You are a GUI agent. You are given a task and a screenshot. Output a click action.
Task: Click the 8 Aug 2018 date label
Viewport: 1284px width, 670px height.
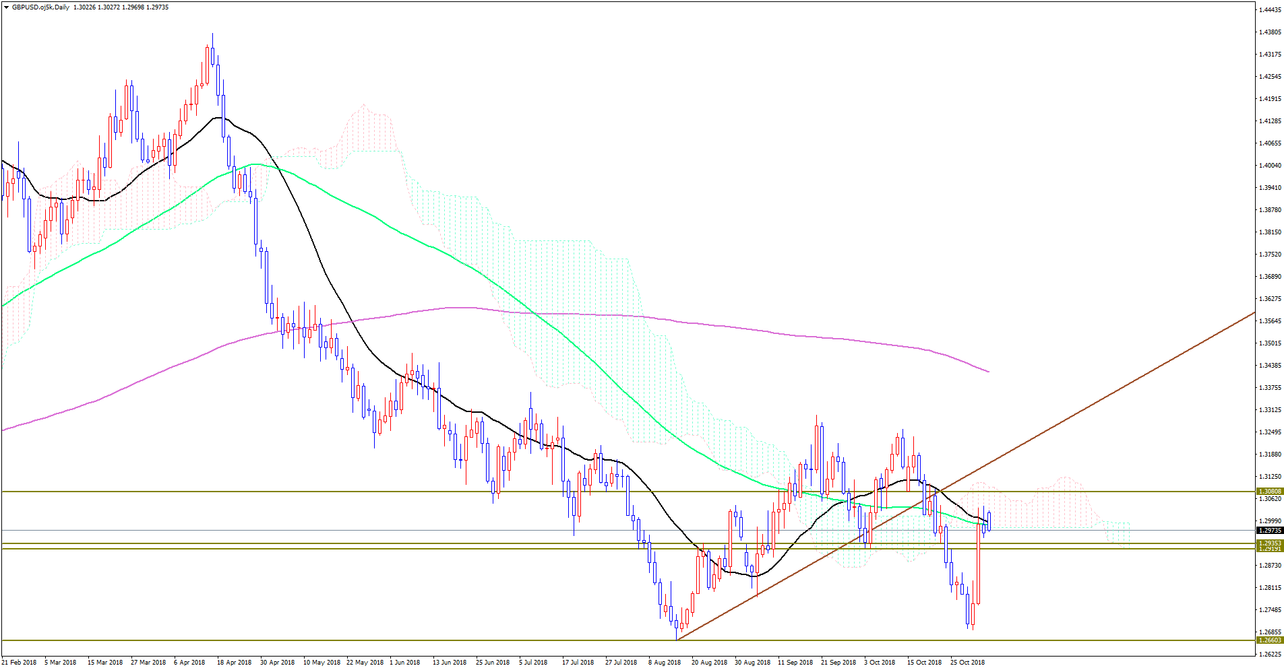(665, 662)
